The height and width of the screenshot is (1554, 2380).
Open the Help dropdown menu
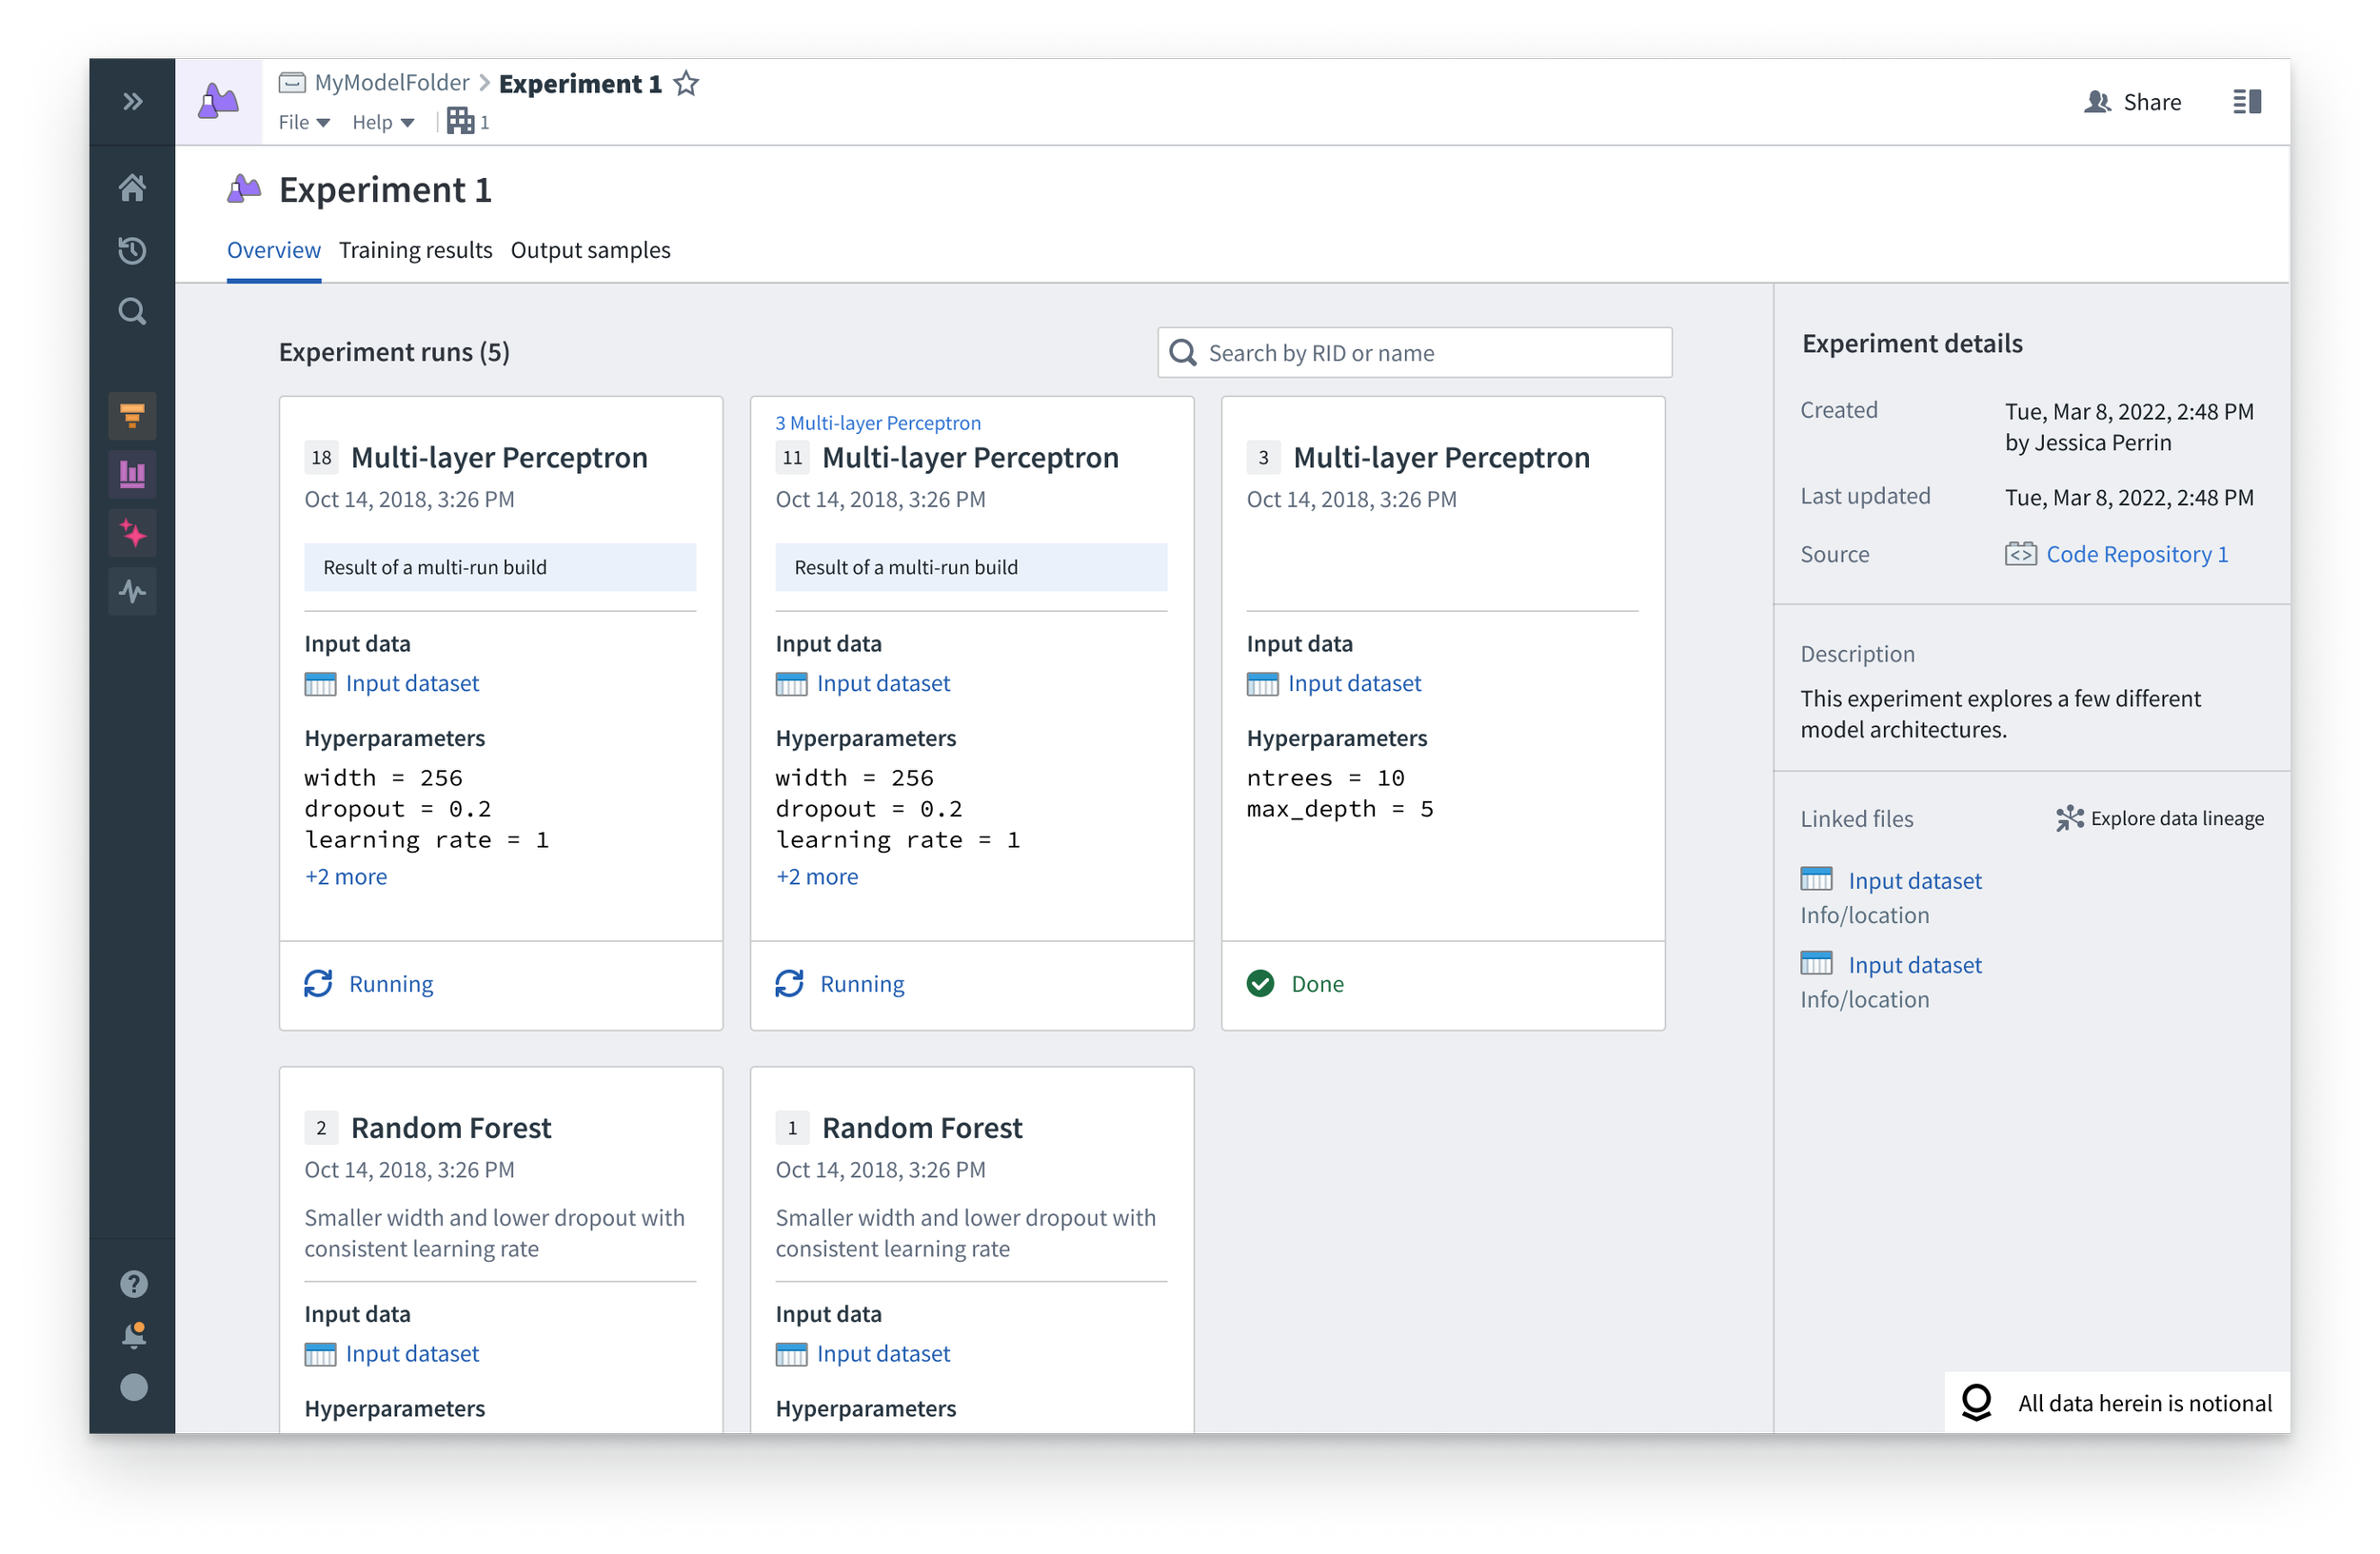[x=382, y=122]
